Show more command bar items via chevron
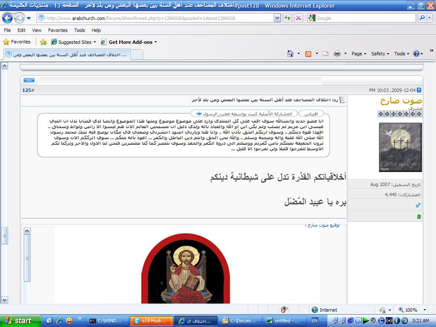This screenshot has height=327, width=436. coord(432,51)
